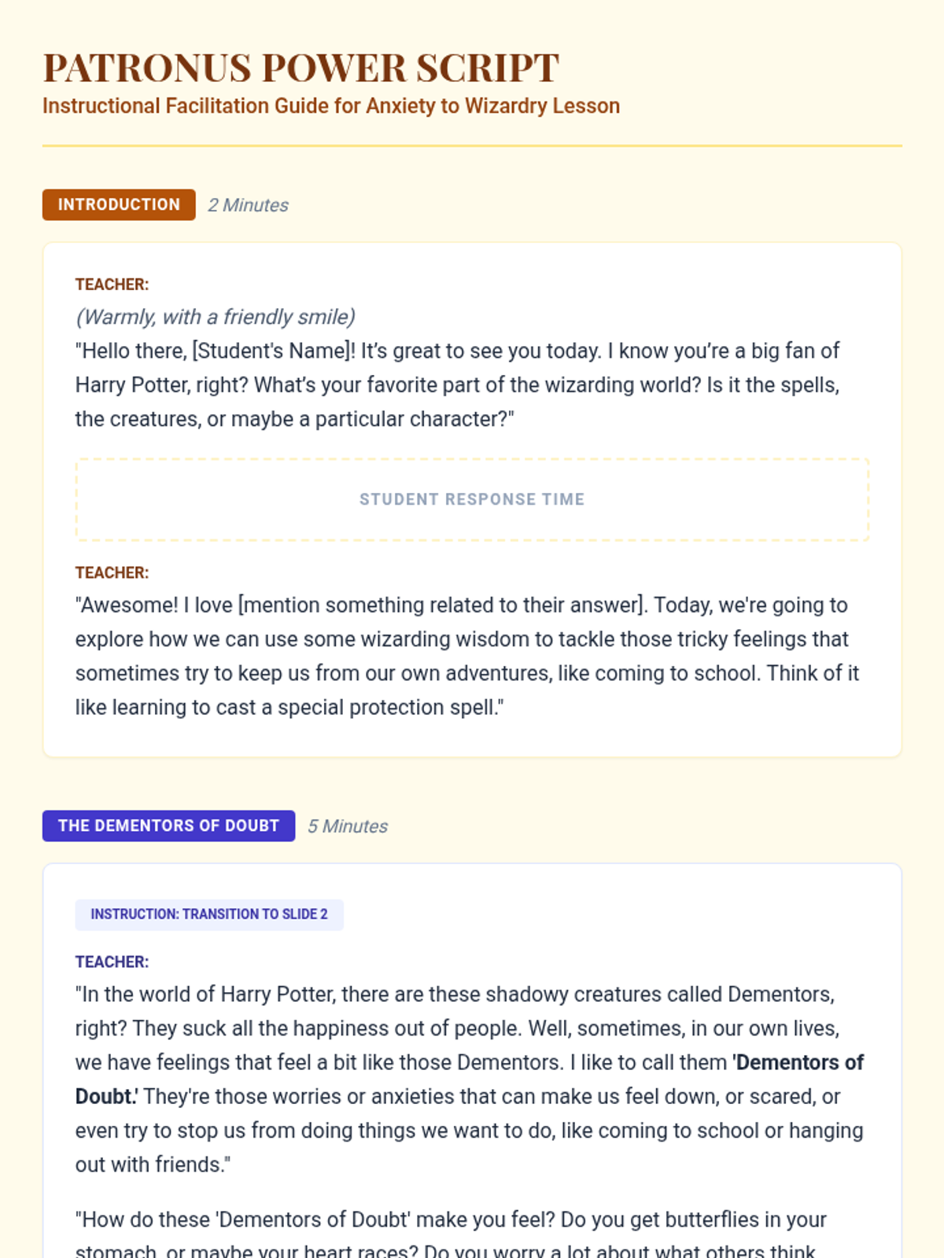Viewport: 944px width, 1258px height.
Task: Click the Student Response Time box
Action: point(472,499)
